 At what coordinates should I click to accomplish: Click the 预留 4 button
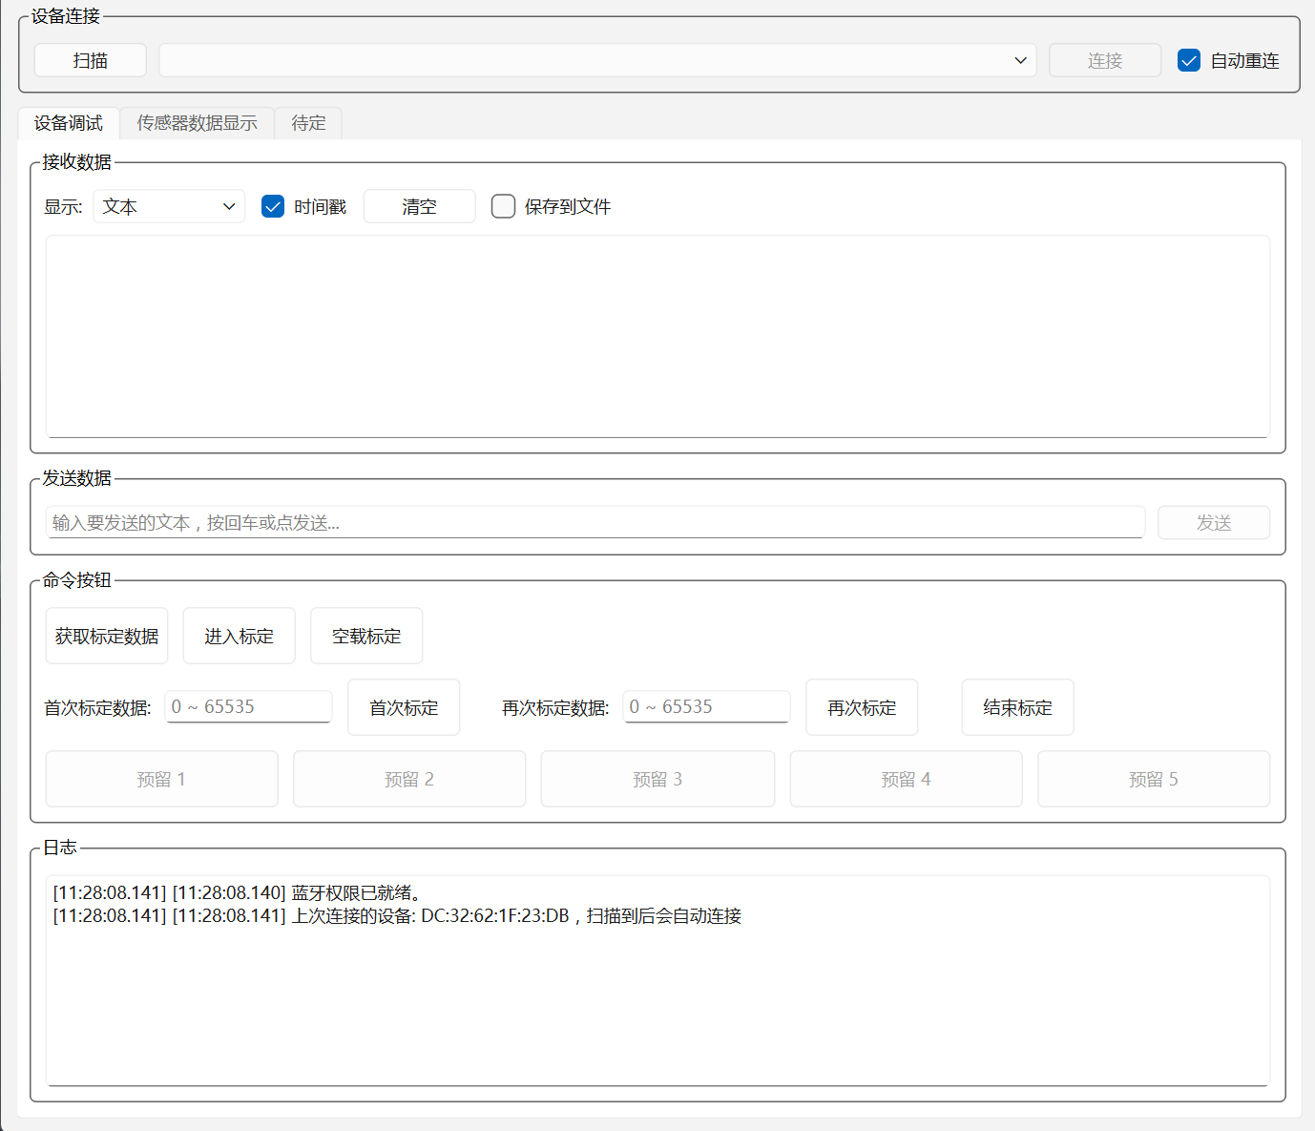point(906,779)
